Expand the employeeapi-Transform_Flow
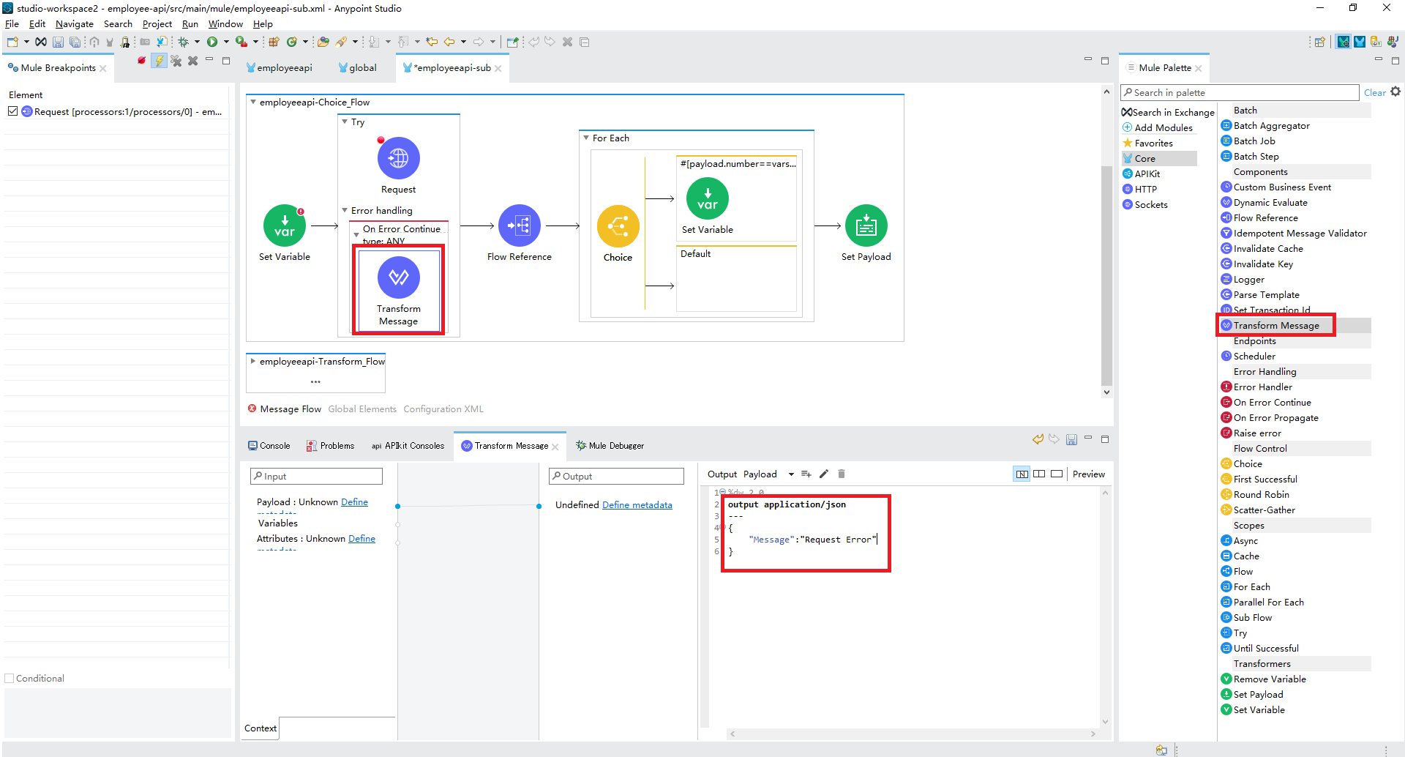1405x757 pixels. 253,361
